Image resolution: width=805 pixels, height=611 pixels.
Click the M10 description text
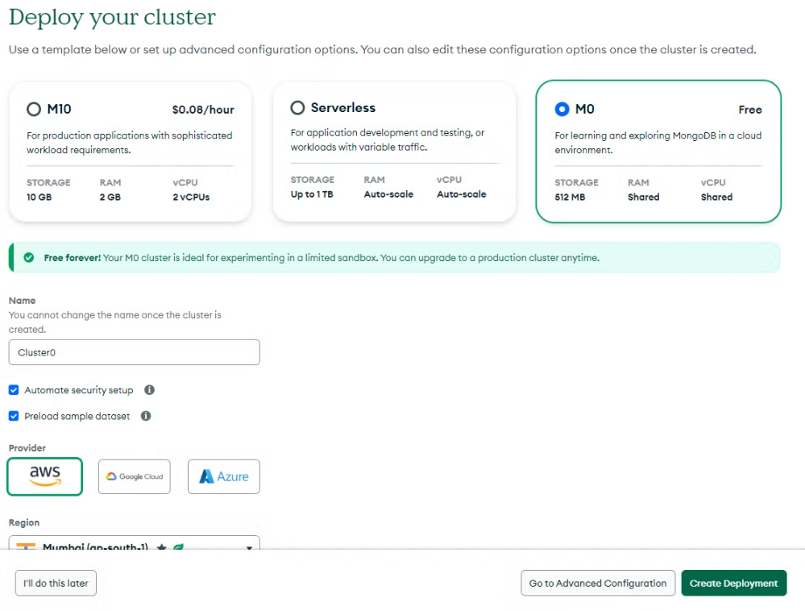[x=130, y=143]
